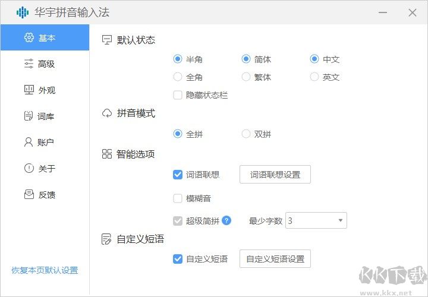This screenshot has width=428, height=297.
Task: Click the 华宇拼音输入法 logo icon
Action: click(x=23, y=12)
